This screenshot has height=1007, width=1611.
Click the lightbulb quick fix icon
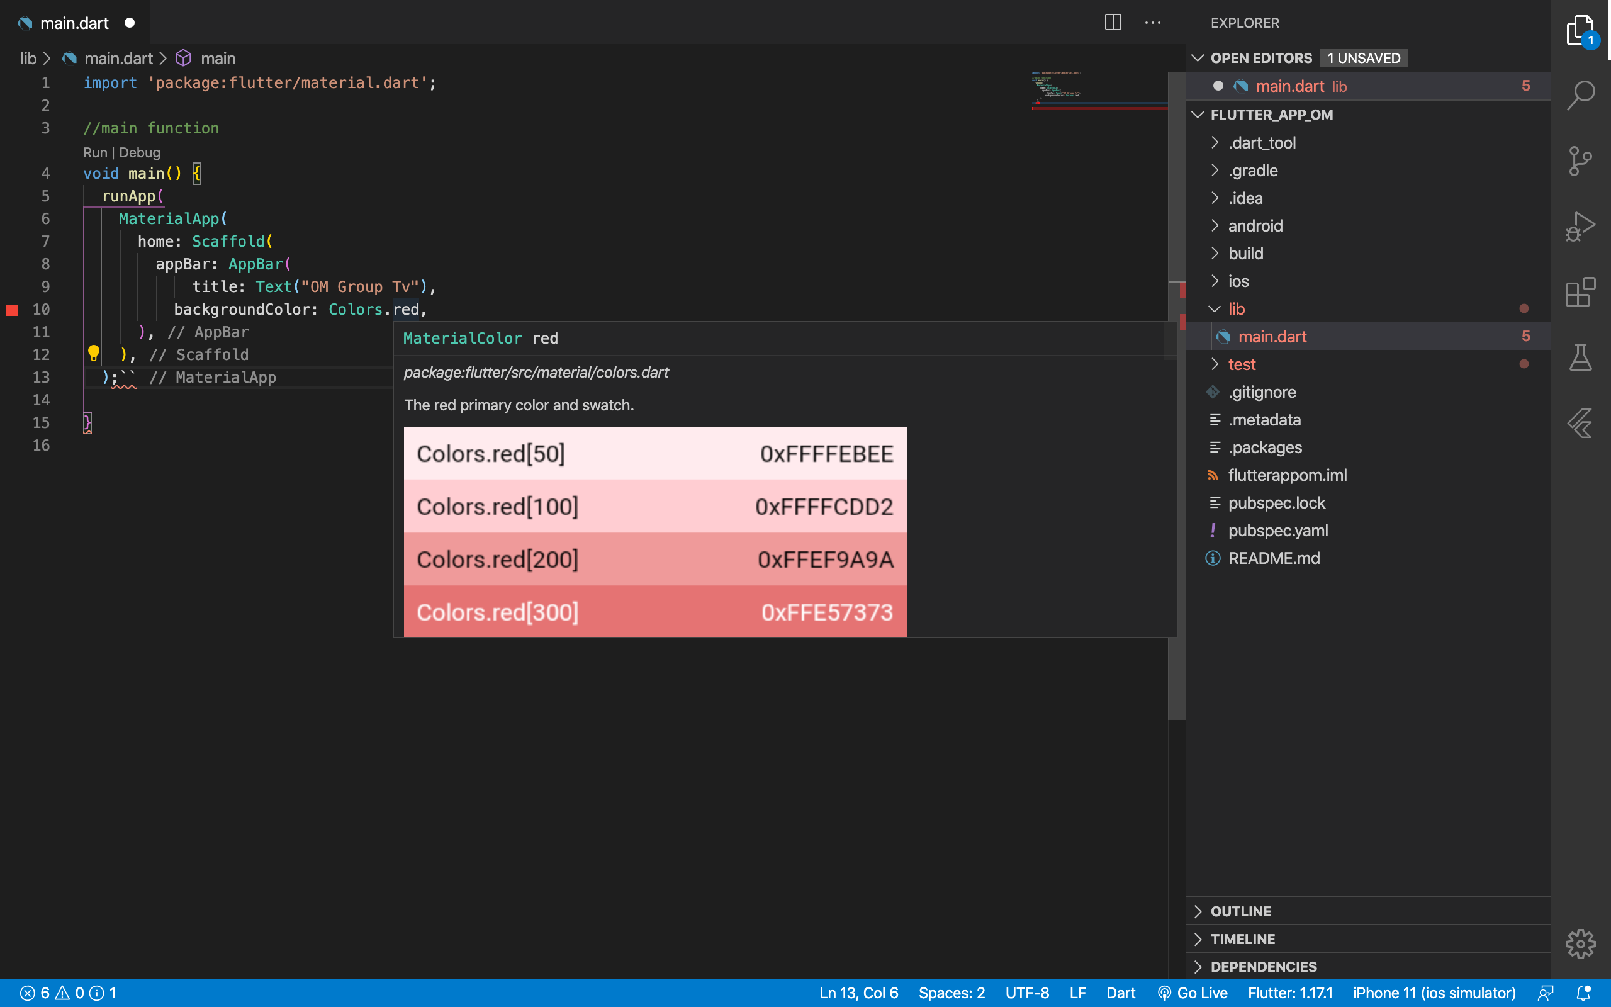pos(93,353)
